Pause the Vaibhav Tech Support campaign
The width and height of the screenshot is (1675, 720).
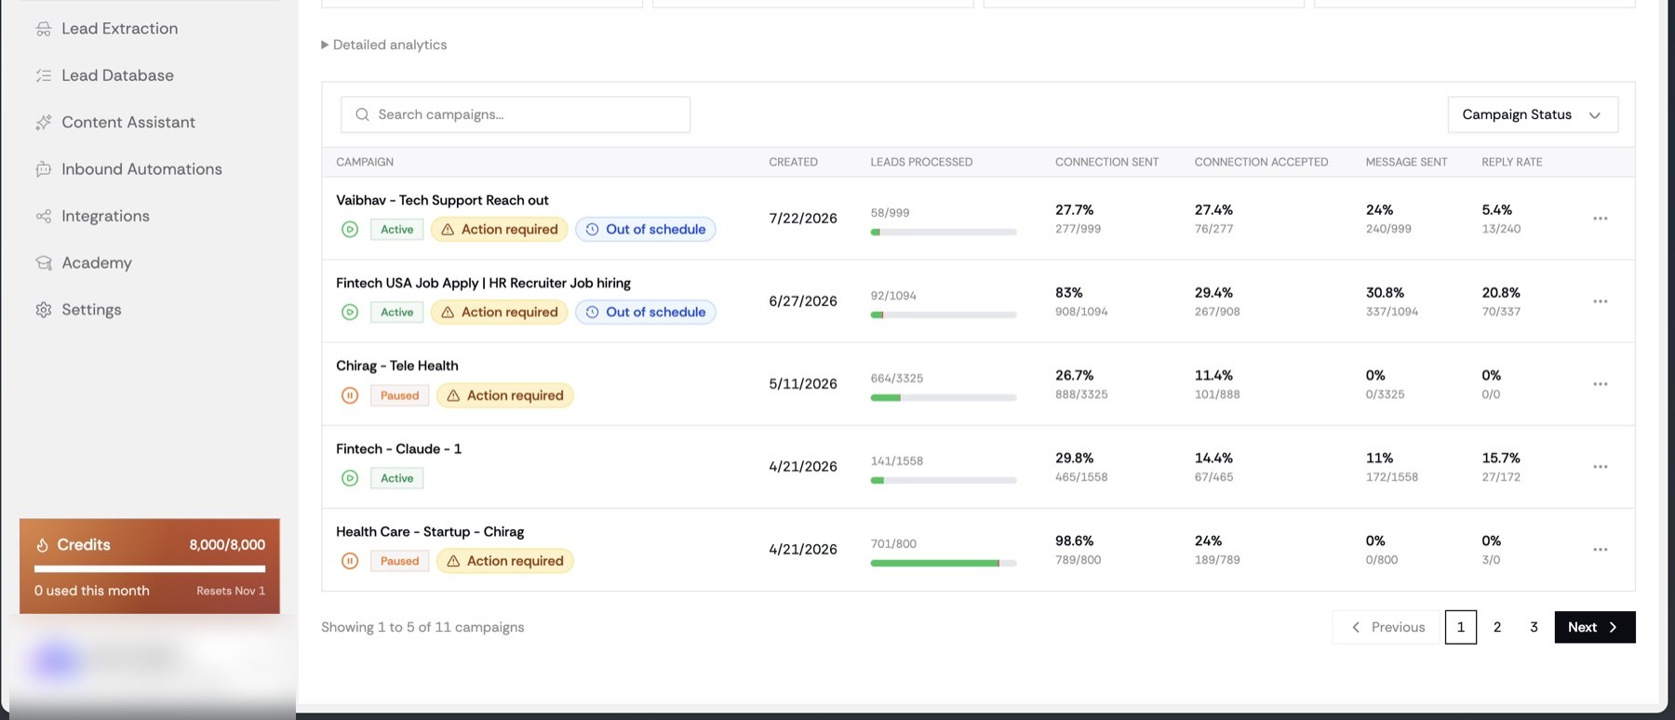350,229
